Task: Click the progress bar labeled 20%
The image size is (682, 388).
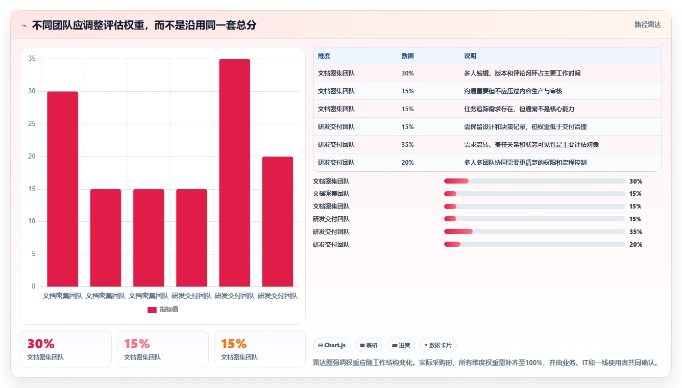Action: [x=534, y=244]
